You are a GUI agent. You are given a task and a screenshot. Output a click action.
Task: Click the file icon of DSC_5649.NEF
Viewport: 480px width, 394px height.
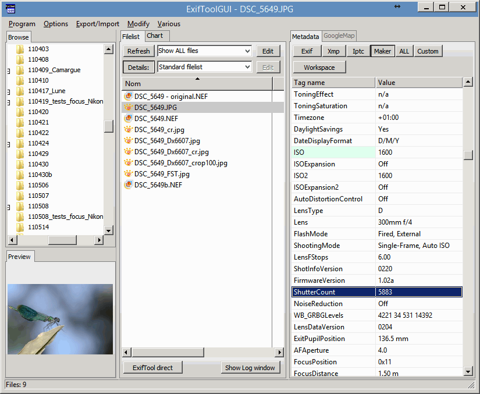click(x=129, y=119)
